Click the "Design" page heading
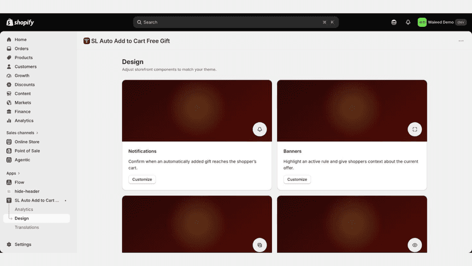Screen dimensions: 472x266 (133, 62)
